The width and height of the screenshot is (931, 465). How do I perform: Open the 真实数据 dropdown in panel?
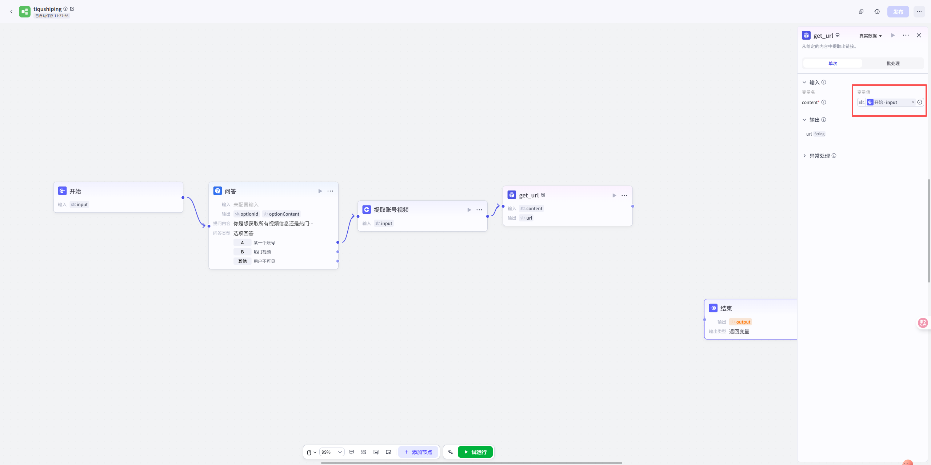871,36
